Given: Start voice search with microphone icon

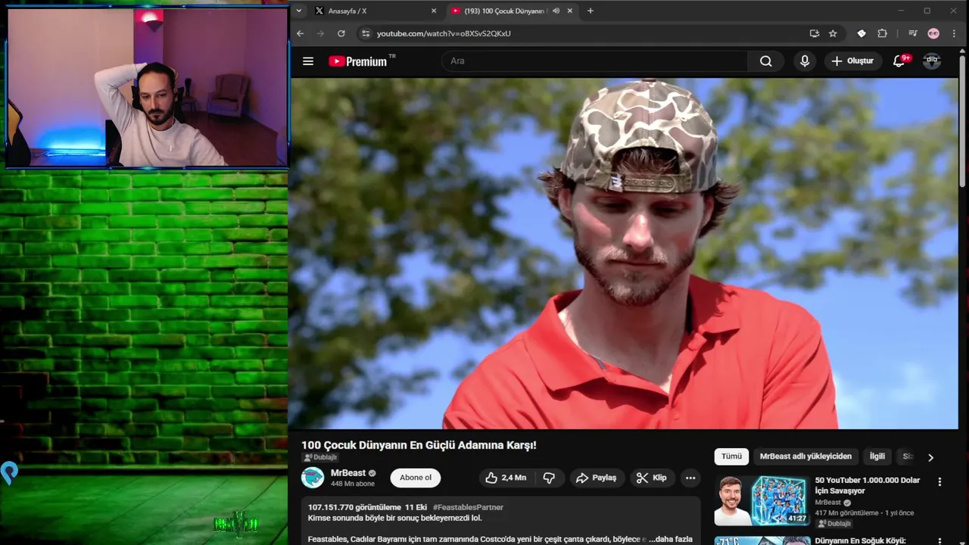Looking at the screenshot, I should click(x=805, y=61).
